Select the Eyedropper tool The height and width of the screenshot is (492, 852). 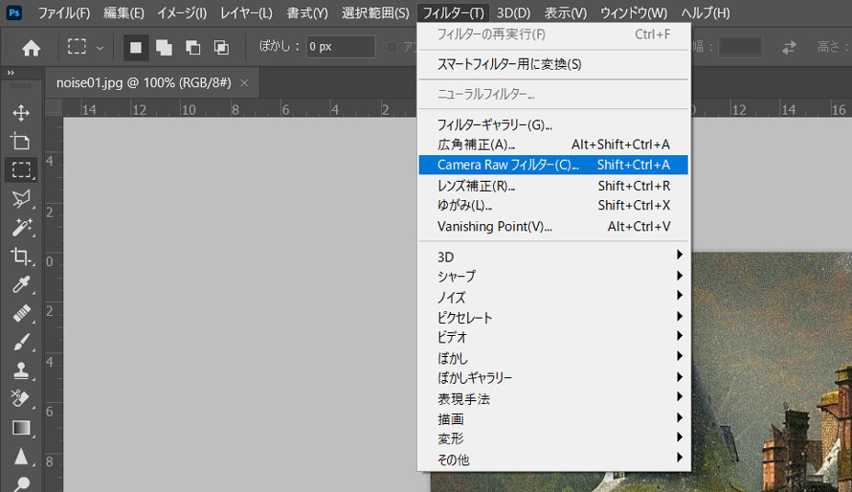pos(21,284)
